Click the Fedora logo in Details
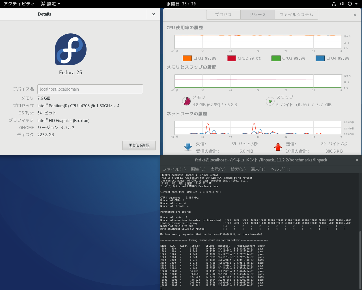362x290 pixels. [71, 49]
